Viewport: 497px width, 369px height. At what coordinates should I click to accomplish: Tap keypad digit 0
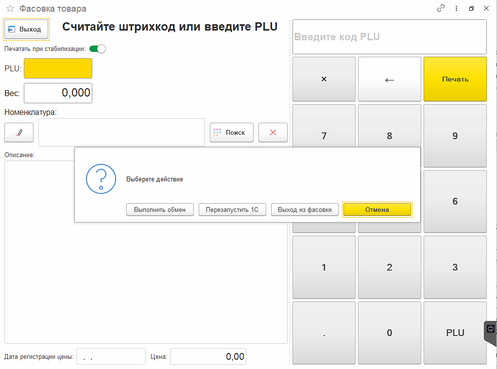390,333
